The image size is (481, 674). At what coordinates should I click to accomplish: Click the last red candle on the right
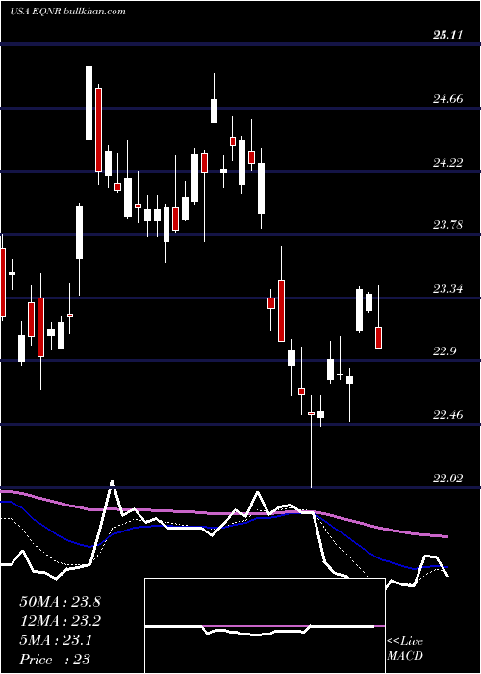click(378, 338)
